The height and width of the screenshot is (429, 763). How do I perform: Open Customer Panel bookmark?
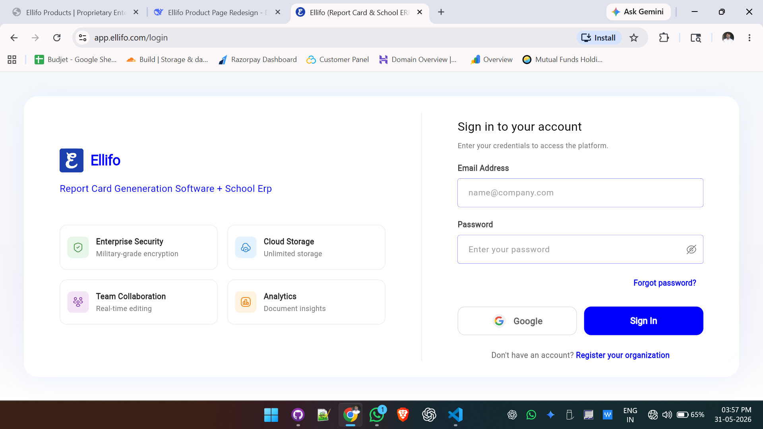tap(338, 60)
